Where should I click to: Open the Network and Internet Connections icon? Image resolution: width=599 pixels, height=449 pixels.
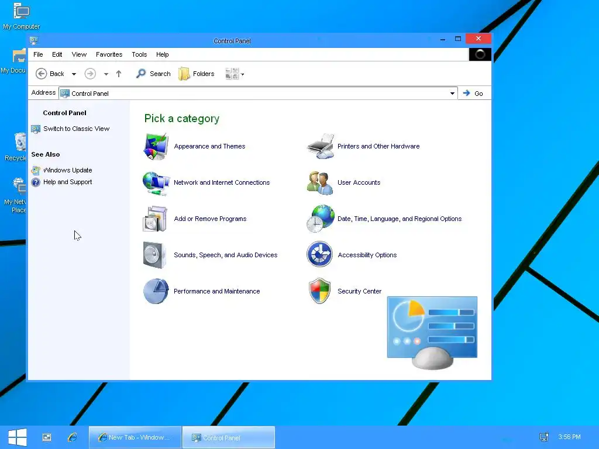[156, 183]
